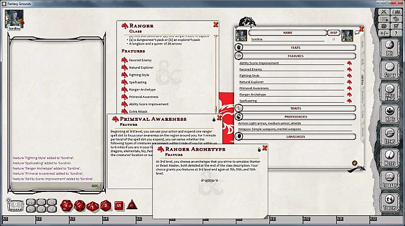Screen dimensions: 405x226
Task: Switch to the Abilities tab of character sheet
Action: [362, 80]
